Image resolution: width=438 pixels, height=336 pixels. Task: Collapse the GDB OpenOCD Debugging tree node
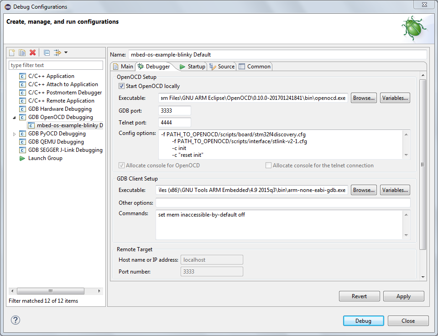14,117
